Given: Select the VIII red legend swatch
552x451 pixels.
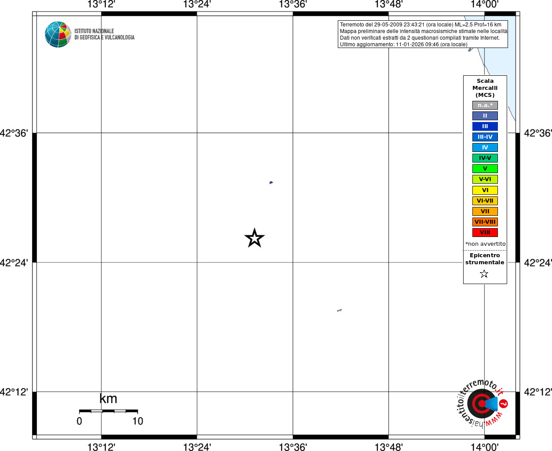Looking at the screenshot, I should point(485,233).
